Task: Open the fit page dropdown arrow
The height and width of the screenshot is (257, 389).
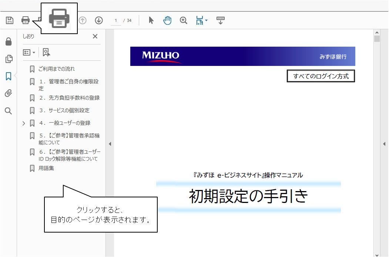Action: pyautogui.click(x=207, y=20)
